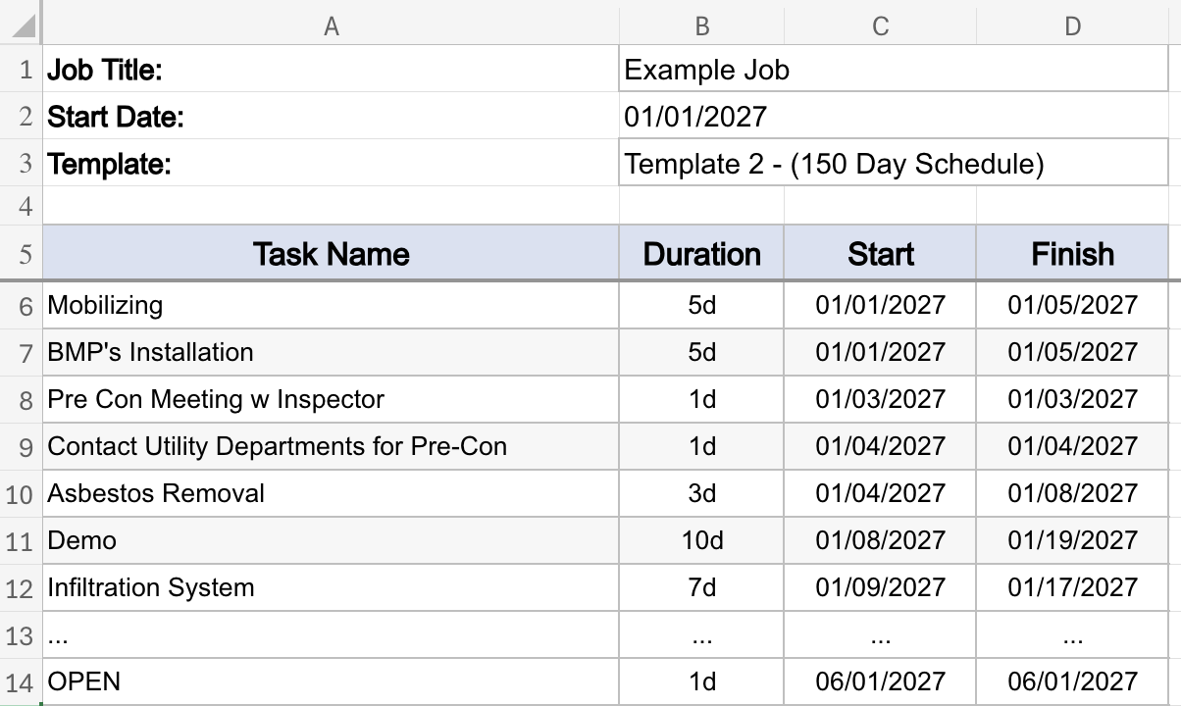Select column A header

pos(332,26)
